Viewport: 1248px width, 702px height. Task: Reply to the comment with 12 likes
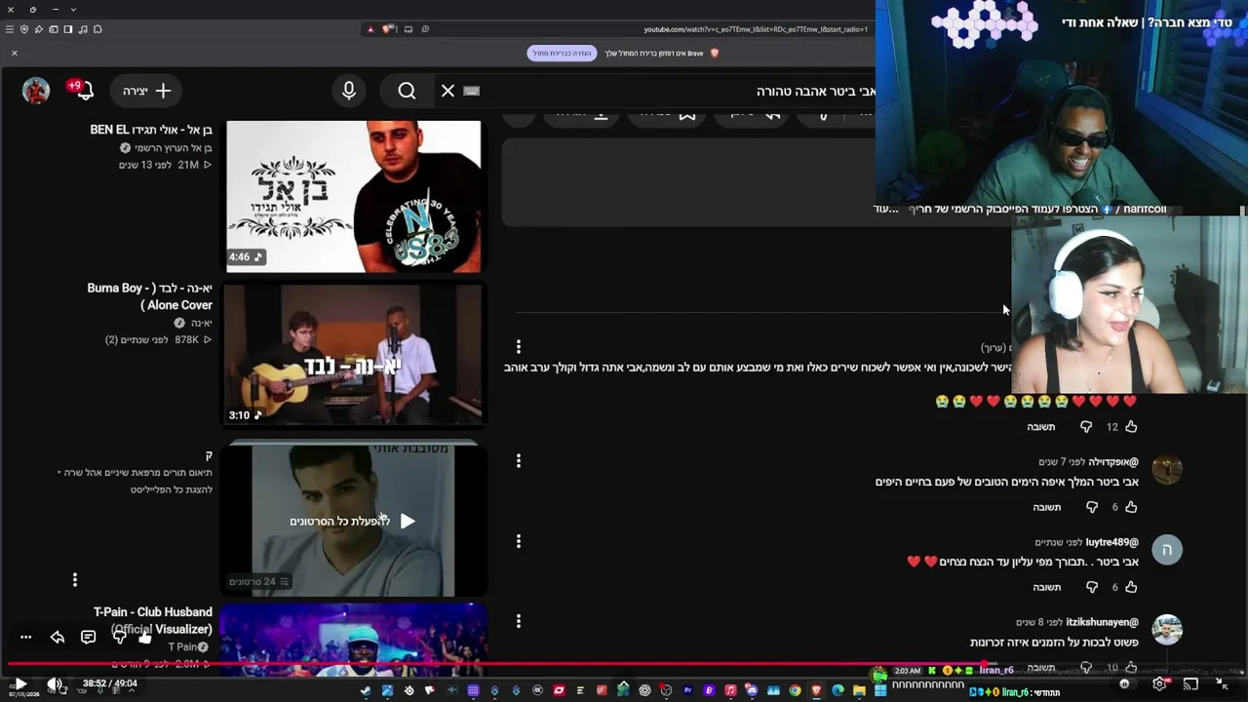point(1041,427)
